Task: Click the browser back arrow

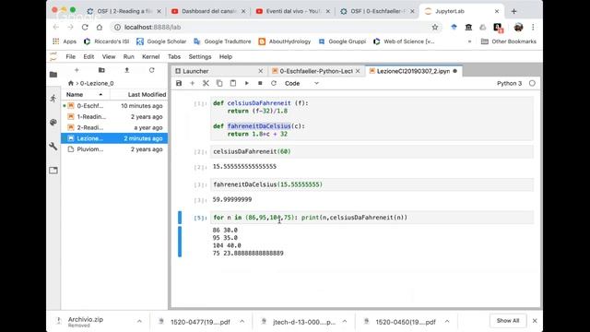Action: (x=56, y=27)
